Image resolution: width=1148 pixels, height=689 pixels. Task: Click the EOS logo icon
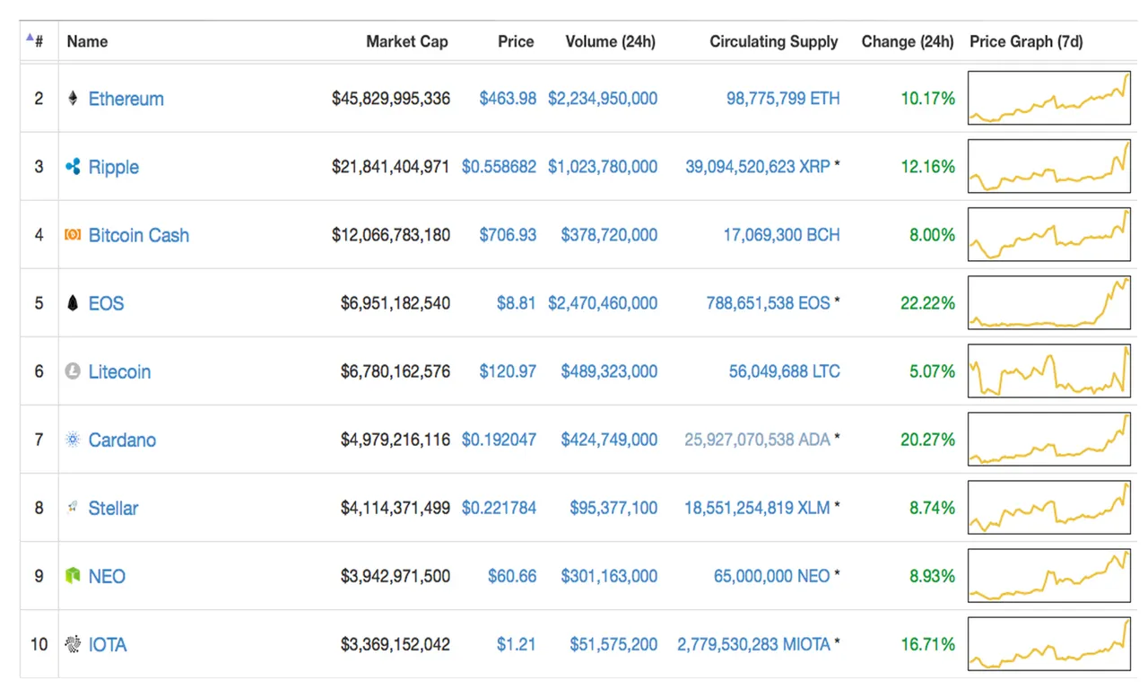coord(73,303)
